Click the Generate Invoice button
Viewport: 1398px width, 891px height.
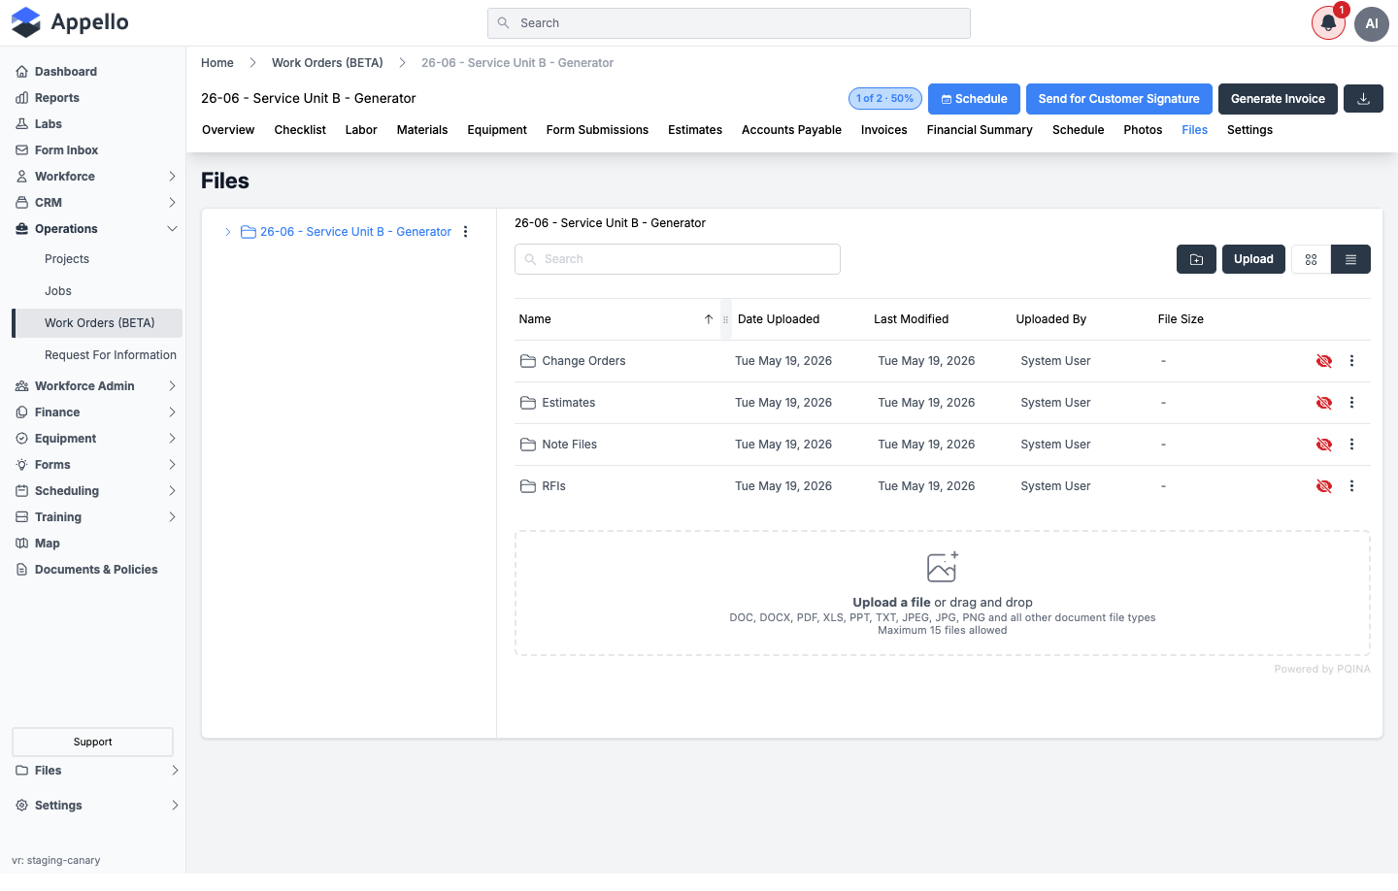[x=1278, y=99]
